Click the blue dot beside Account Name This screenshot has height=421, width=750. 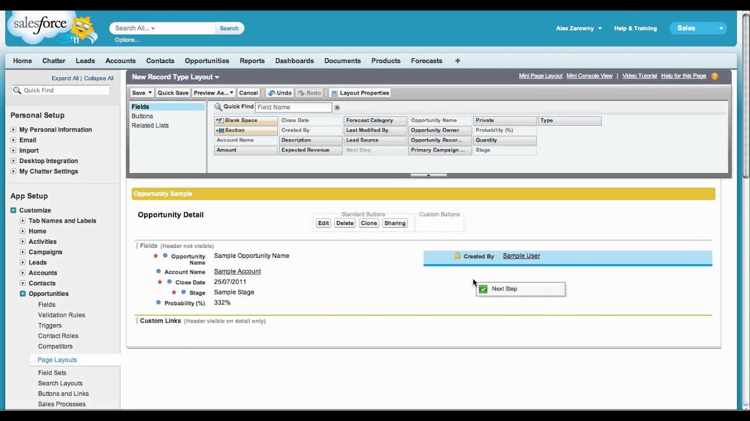point(158,271)
